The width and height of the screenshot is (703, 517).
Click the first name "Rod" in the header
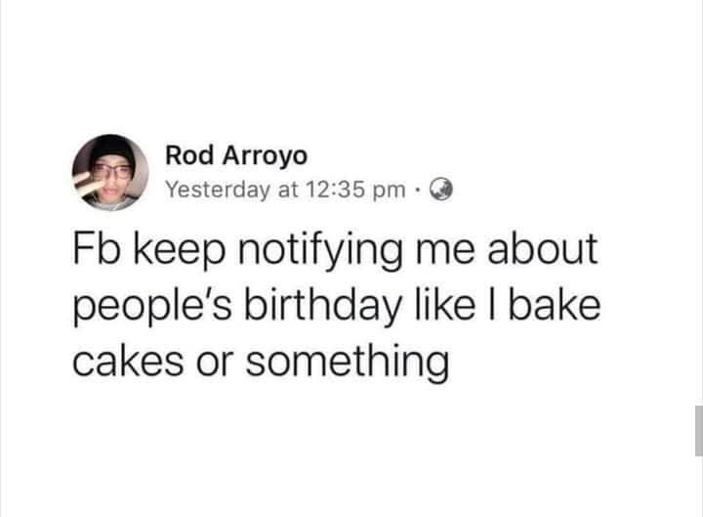pyautogui.click(x=189, y=155)
